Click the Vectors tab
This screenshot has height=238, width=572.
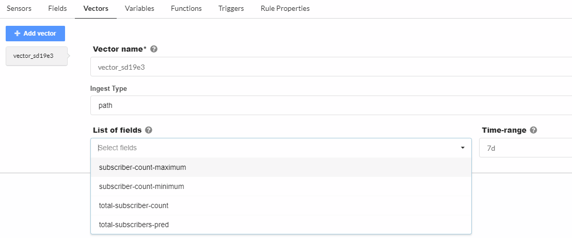pos(96,9)
